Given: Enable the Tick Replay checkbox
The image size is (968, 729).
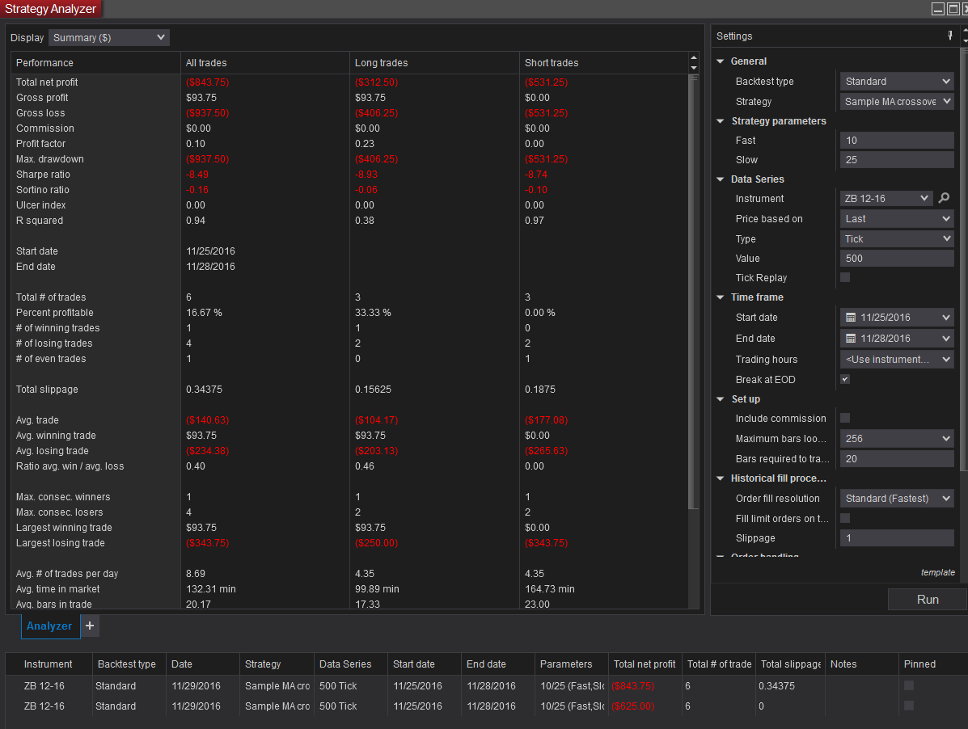Looking at the screenshot, I should coord(845,277).
